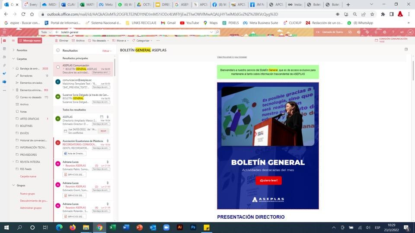Screen dimensions: 415x233
Task: Open the Calendar module in left rail
Action: (x=4, y=49)
